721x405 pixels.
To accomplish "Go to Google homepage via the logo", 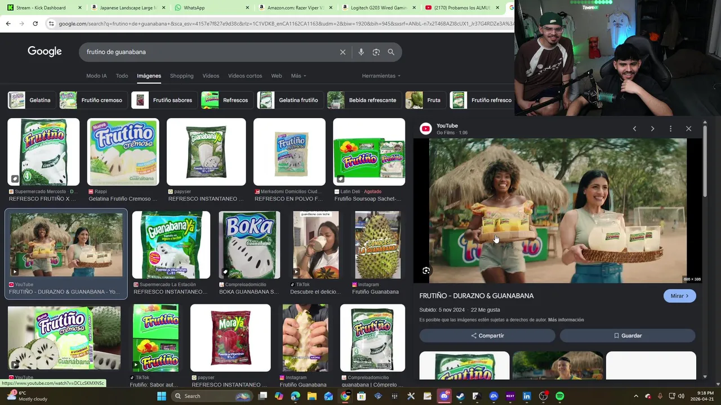I will (44, 51).
